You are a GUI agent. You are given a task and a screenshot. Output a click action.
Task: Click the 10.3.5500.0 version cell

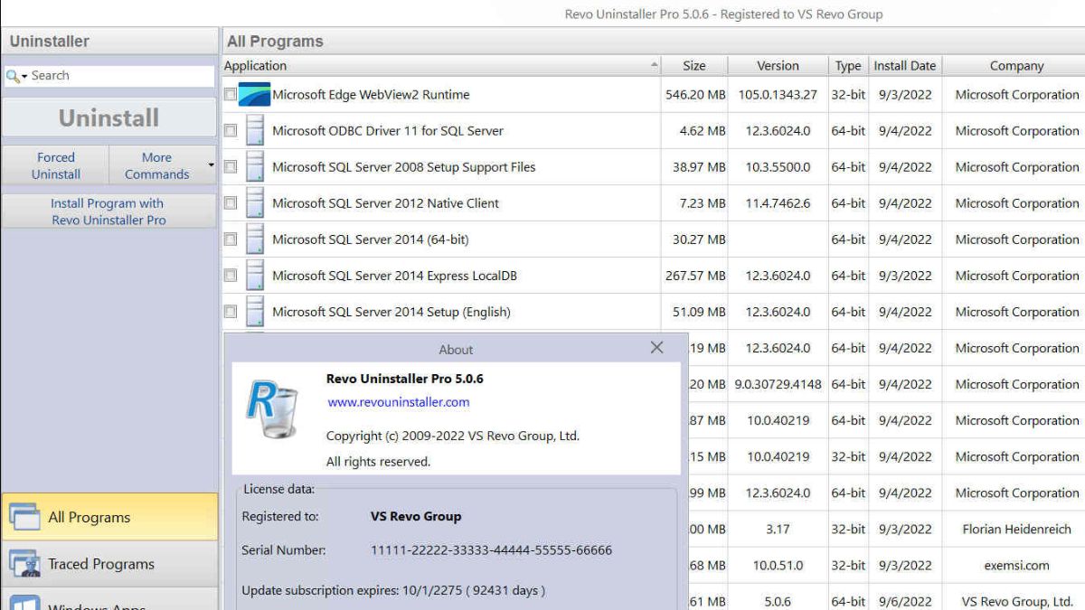coord(778,167)
